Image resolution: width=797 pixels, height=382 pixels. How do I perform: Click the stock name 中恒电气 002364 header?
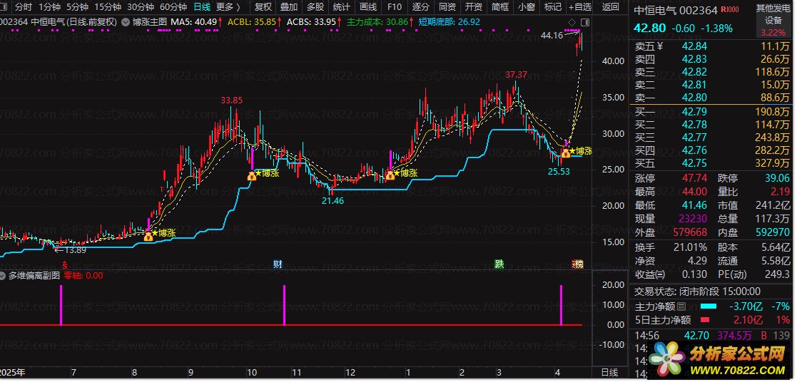pos(676,10)
